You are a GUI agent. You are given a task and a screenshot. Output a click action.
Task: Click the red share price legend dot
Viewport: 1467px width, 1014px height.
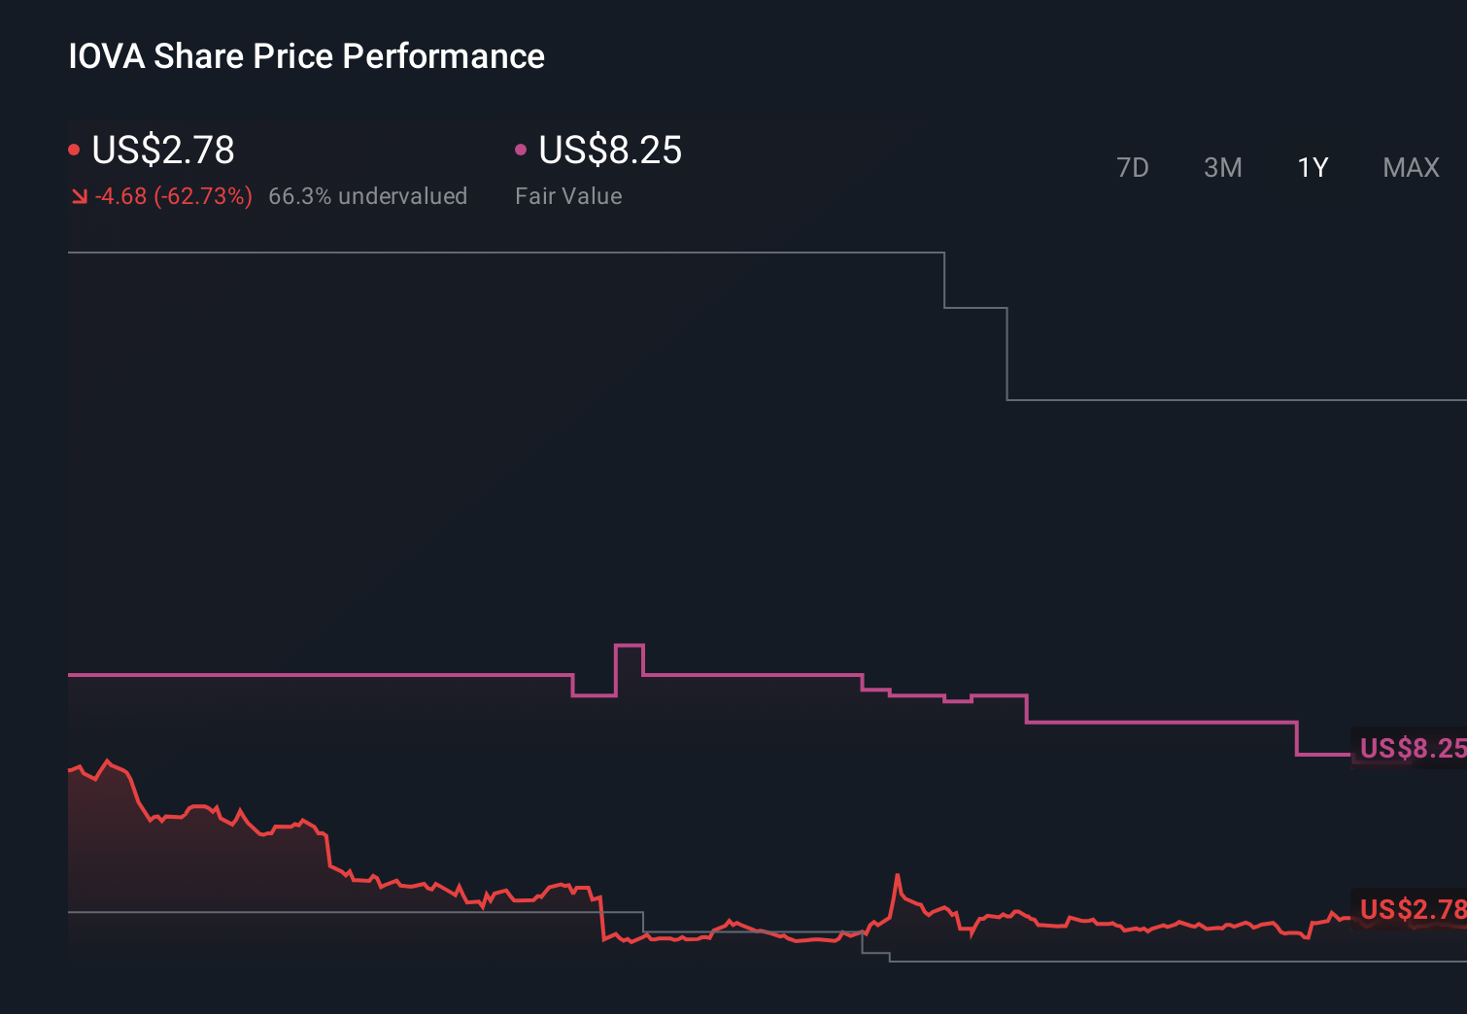click(75, 148)
